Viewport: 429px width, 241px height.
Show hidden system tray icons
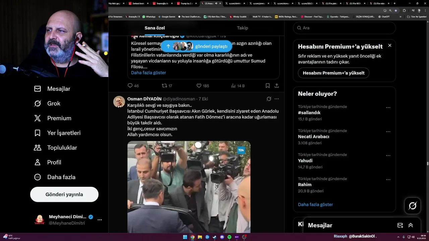tap(399, 237)
